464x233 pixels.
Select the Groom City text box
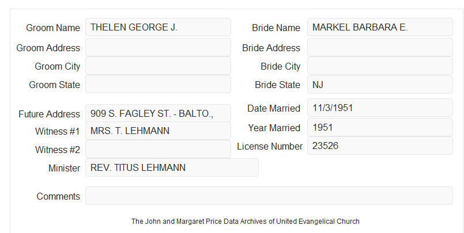[158, 66]
